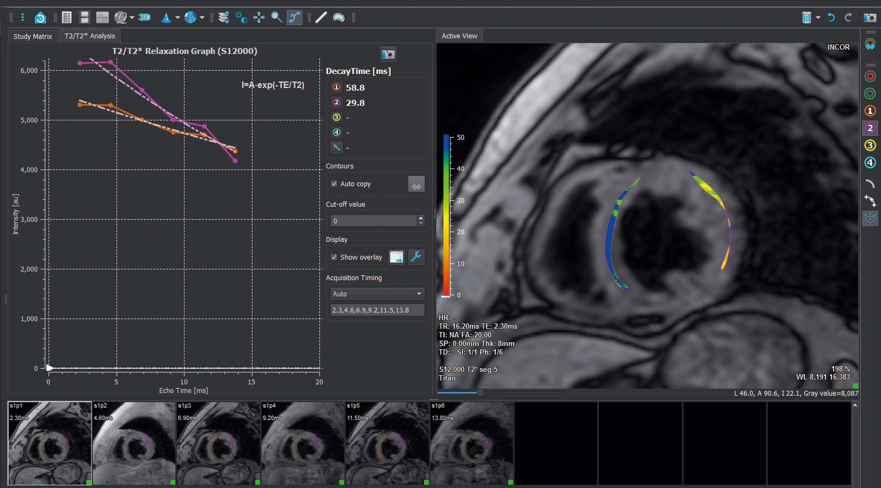Select cyan ROI 4 tool in sidebar

point(870,162)
